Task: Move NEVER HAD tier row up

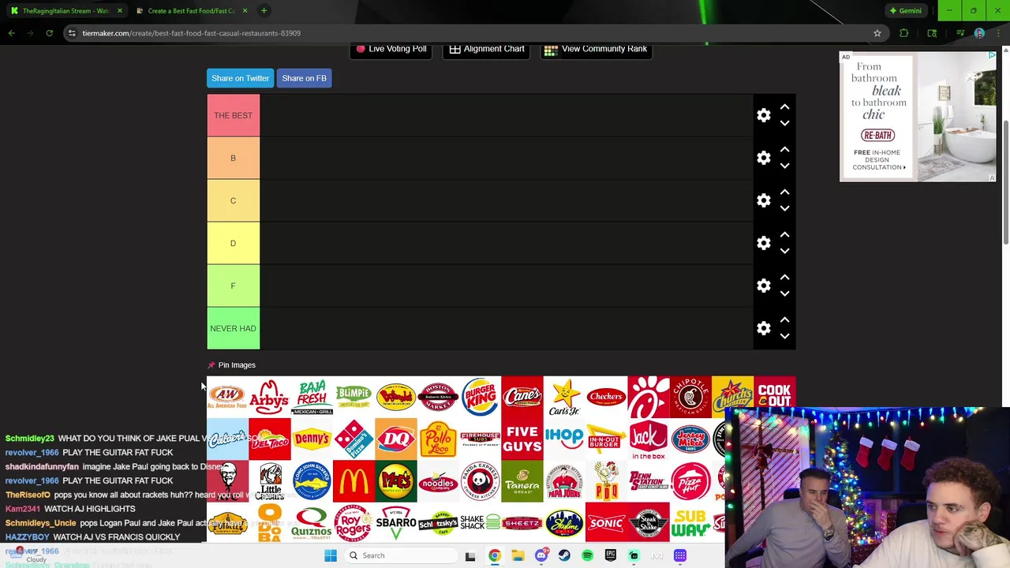Action: [784, 319]
